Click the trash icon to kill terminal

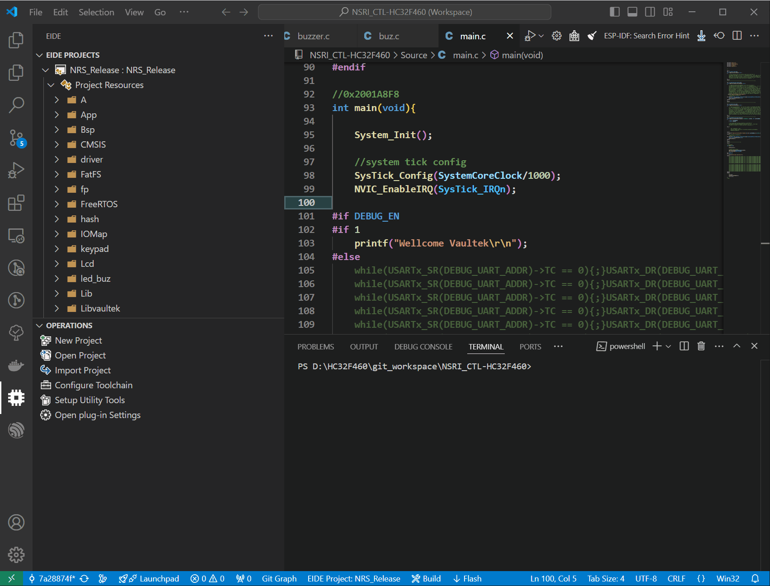point(701,346)
